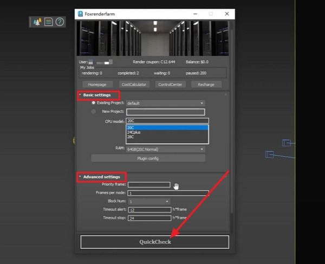Viewport: 325px width, 264px height.
Task: Select the New Project radio button
Action: [x=94, y=111]
